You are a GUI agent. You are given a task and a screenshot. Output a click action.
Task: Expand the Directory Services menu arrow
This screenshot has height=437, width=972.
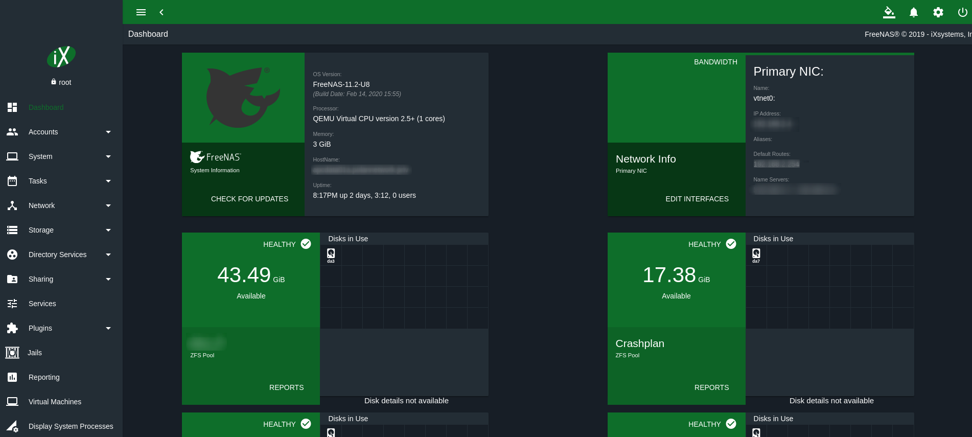(108, 255)
